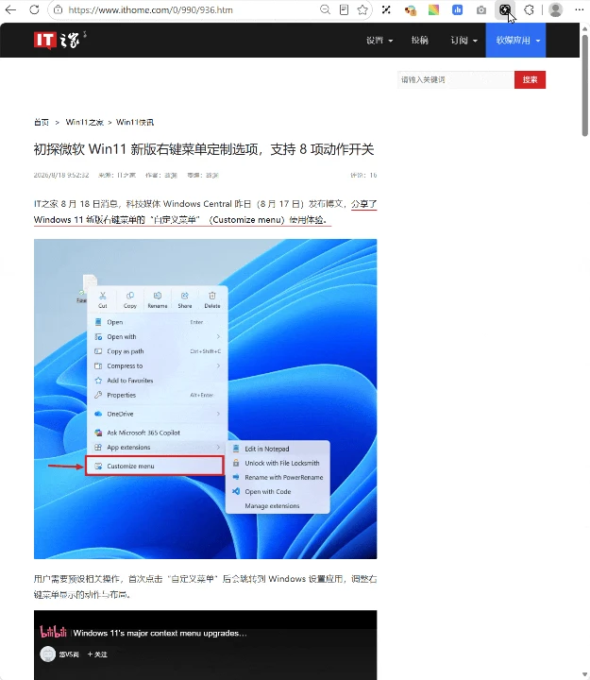Image resolution: width=590 pixels, height=680 pixels.
Task: Open the Win11快讯 breadcrumb link
Action: [135, 122]
